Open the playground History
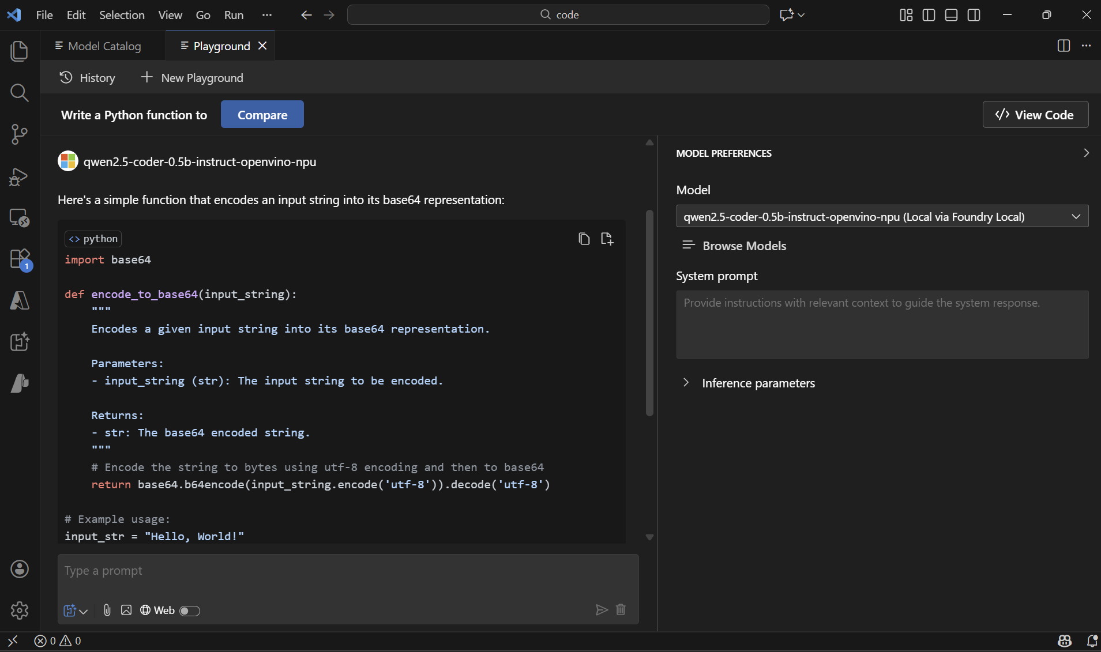 coord(87,77)
